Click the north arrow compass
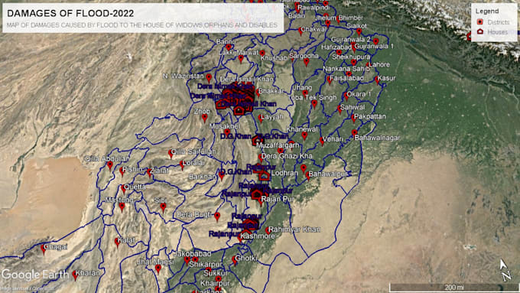This screenshot has height=293, width=520. coord(505,270)
